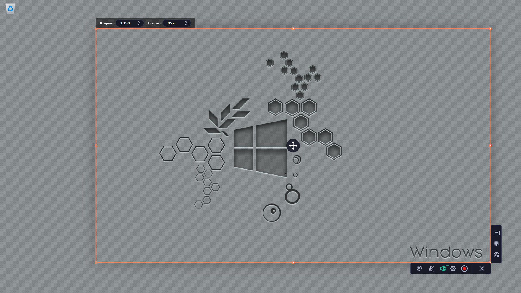
Task: Start recording with the red record button
Action: coord(464,269)
